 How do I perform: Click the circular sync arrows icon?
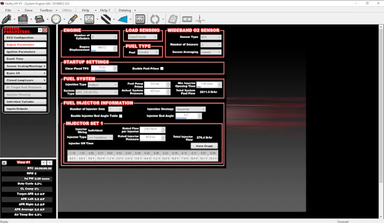point(154,19)
